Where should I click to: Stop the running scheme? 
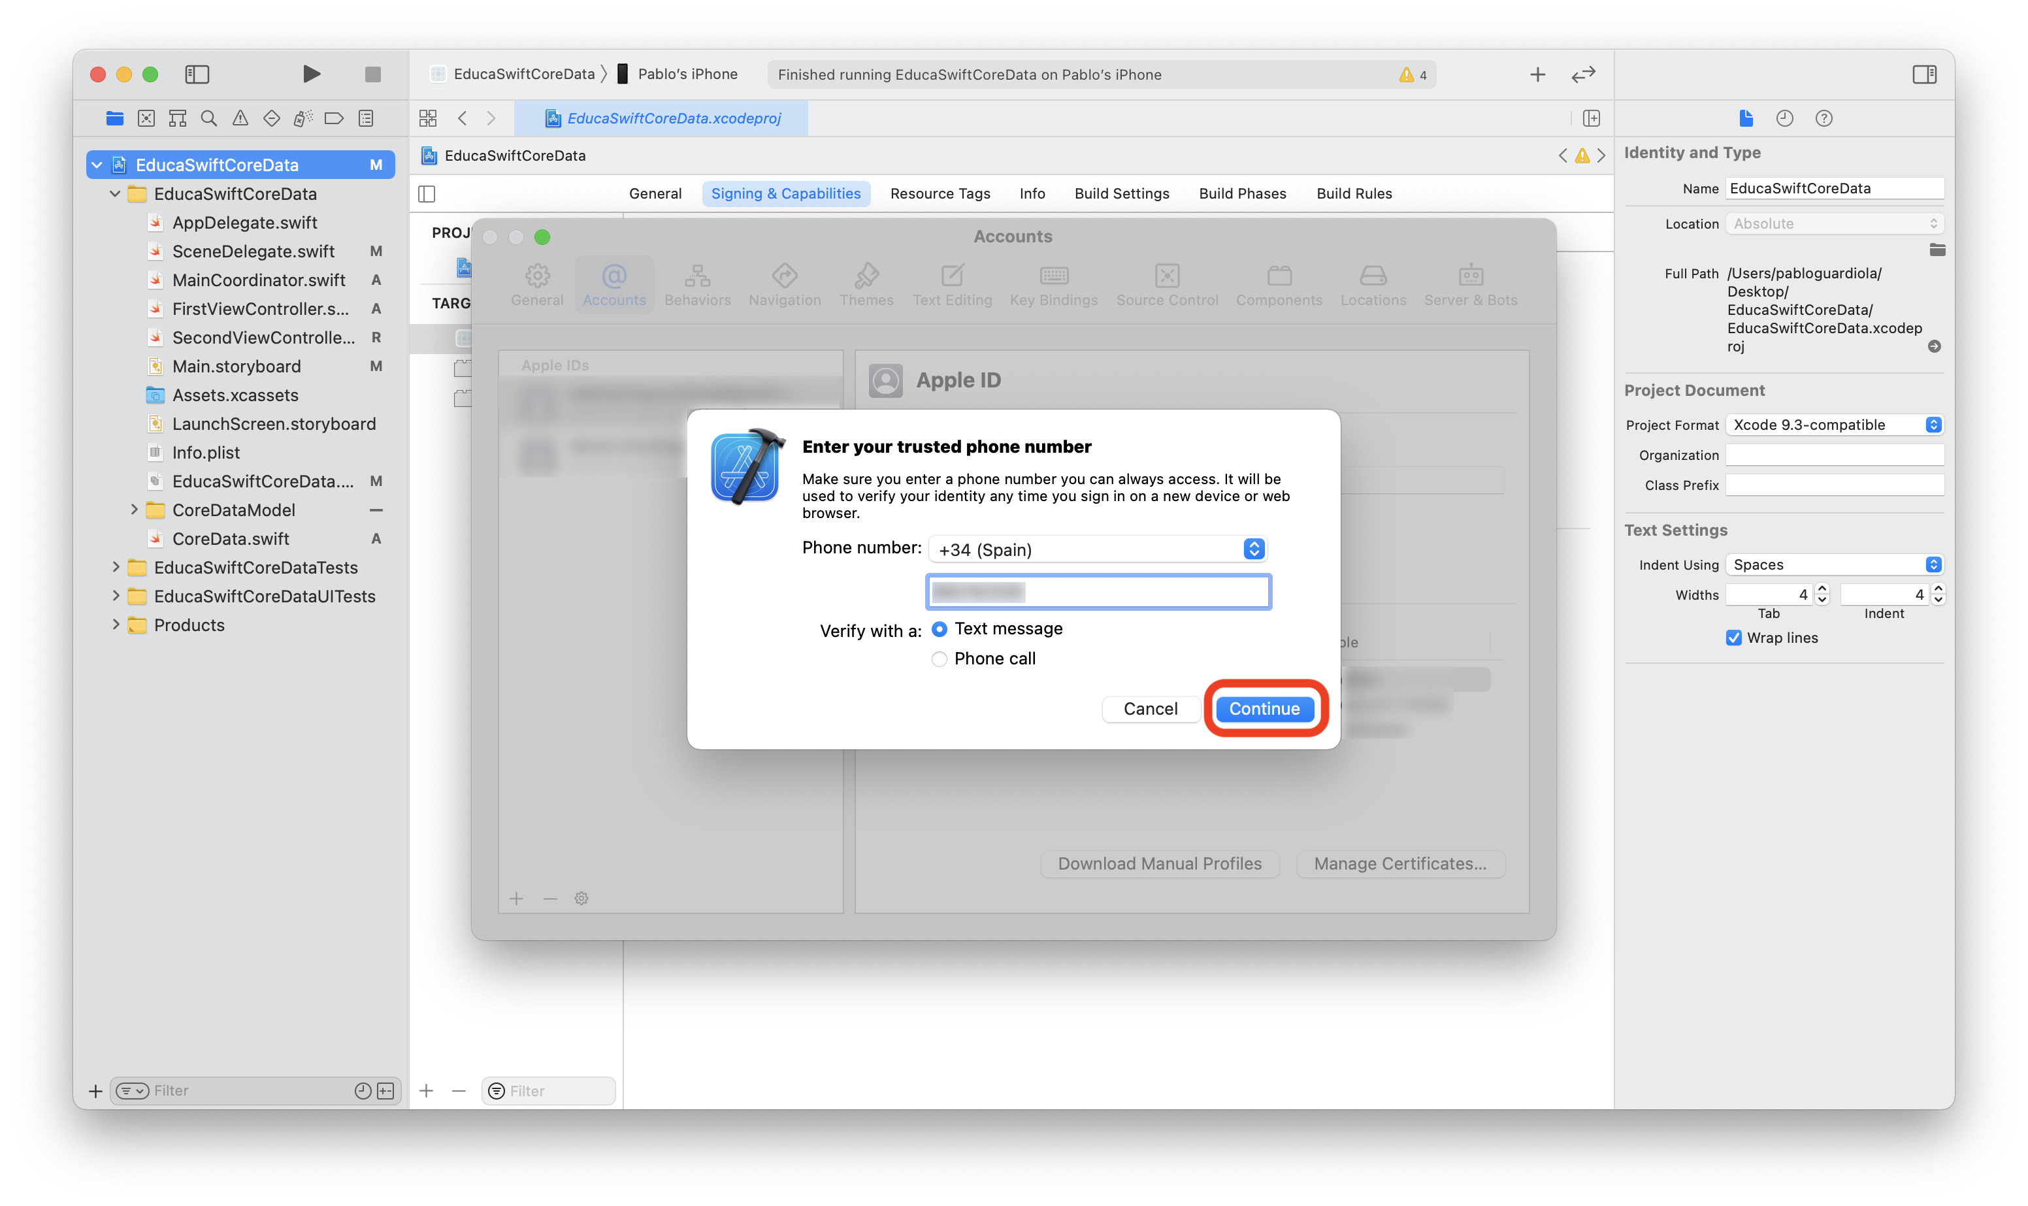(373, 74)
